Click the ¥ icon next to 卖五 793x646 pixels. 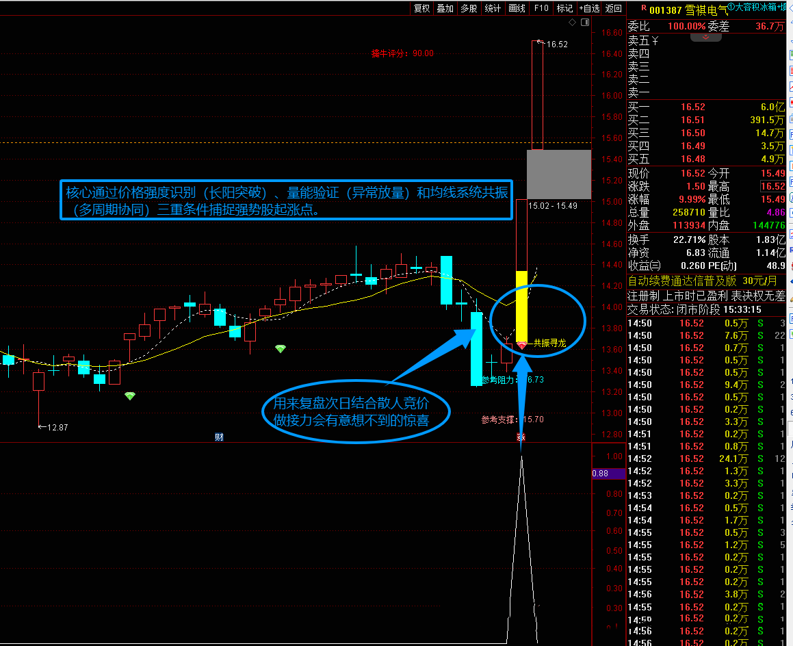pos(655,40)
